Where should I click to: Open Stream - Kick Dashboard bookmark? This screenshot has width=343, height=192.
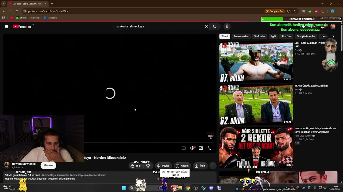tap(28, 18)
